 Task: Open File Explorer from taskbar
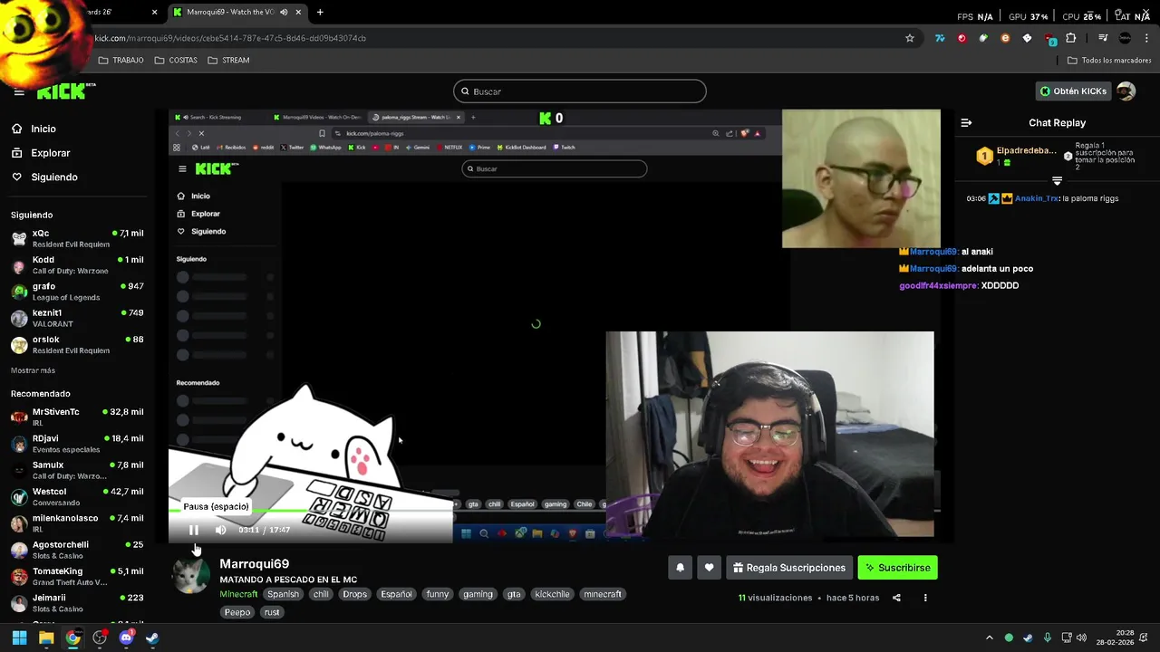pos(46,638)
